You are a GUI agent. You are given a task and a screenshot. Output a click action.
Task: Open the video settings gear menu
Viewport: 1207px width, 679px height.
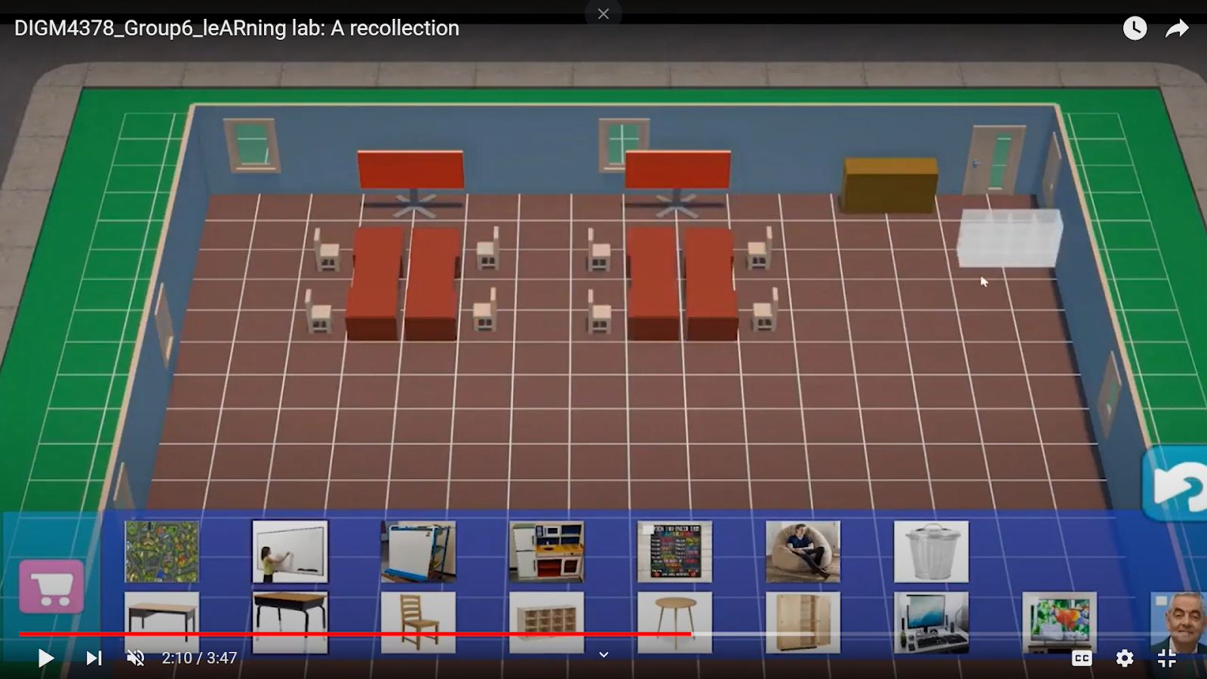[1125, 658]
